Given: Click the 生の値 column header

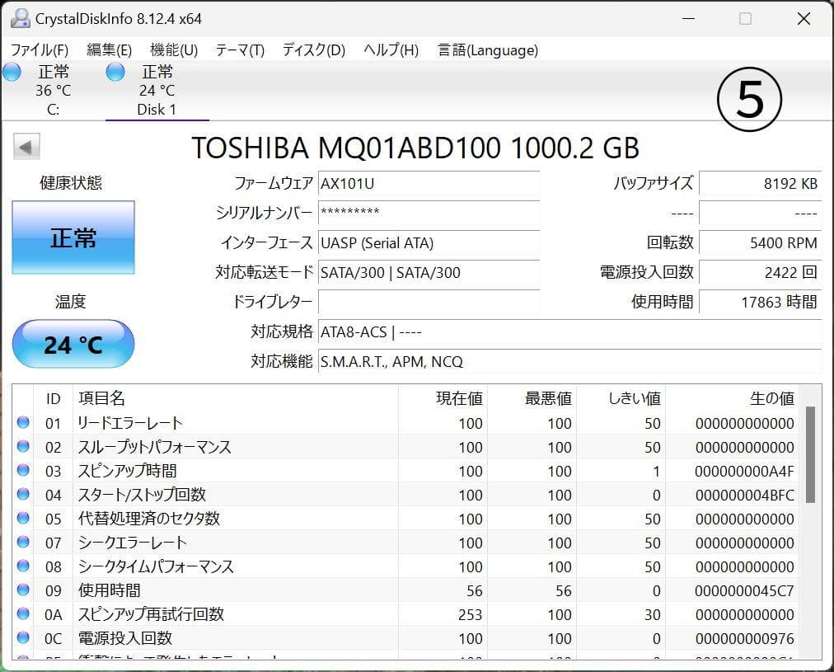Looking at the screenshot, I should pos(732,398).
